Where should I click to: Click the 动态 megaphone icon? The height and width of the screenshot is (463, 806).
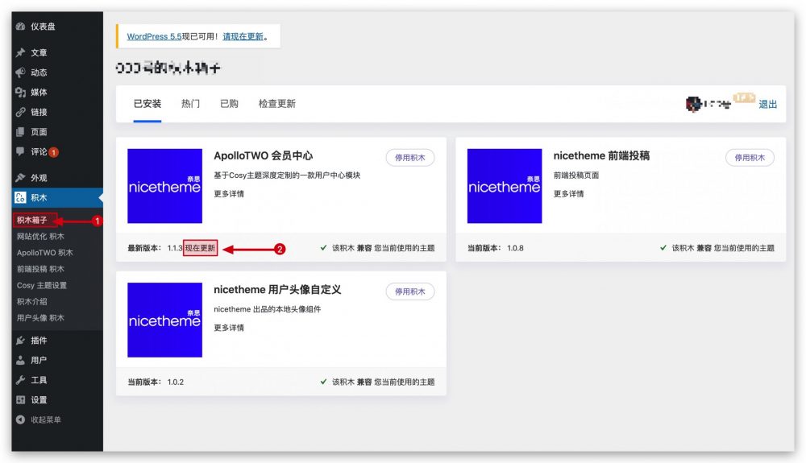click(21, 72)
